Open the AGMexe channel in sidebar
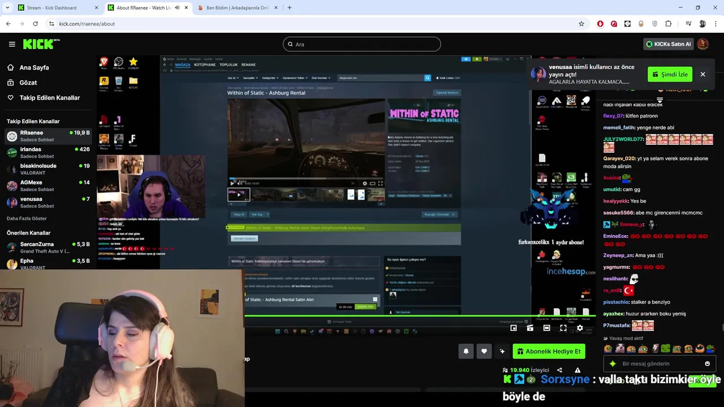The width and height of the screenshot is (724, 407). point(48,186)
